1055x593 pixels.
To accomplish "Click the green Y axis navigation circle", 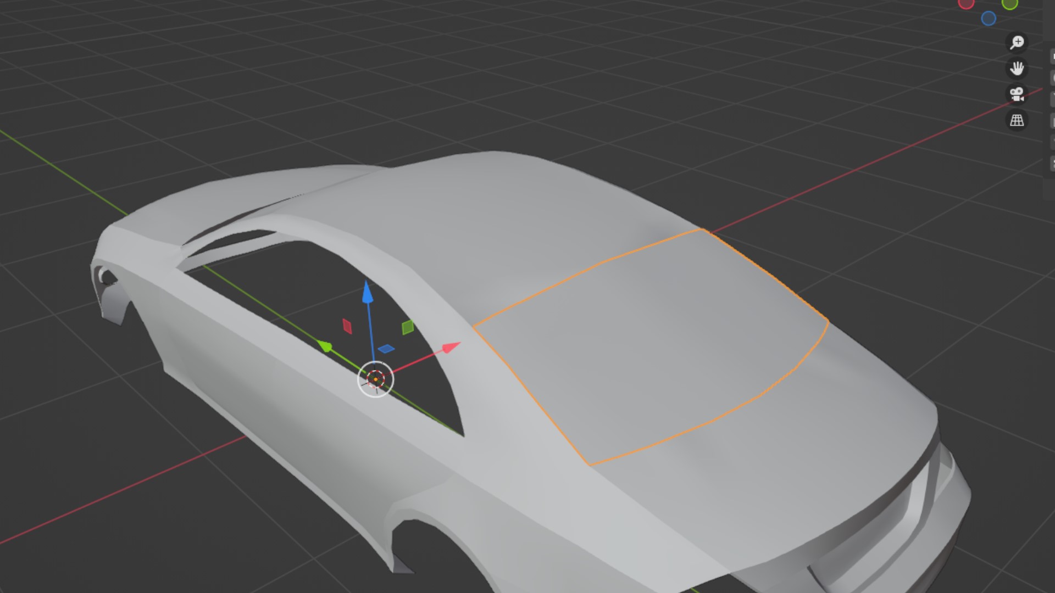I will (x=1009, y=4).
